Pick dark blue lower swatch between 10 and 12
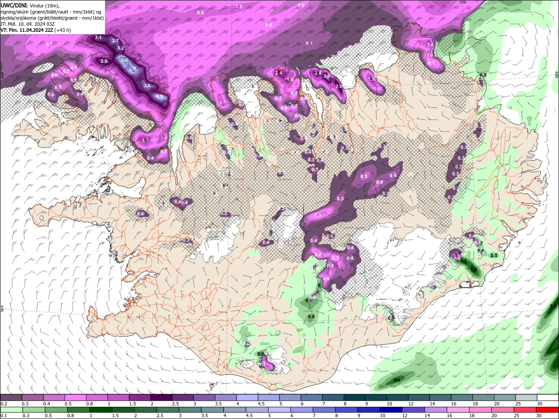The width and height of the screenshot is (559, 419). [x=390, y=410]
